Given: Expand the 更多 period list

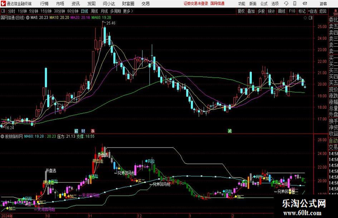Looking at the screenshot, I should pos(128,11).
